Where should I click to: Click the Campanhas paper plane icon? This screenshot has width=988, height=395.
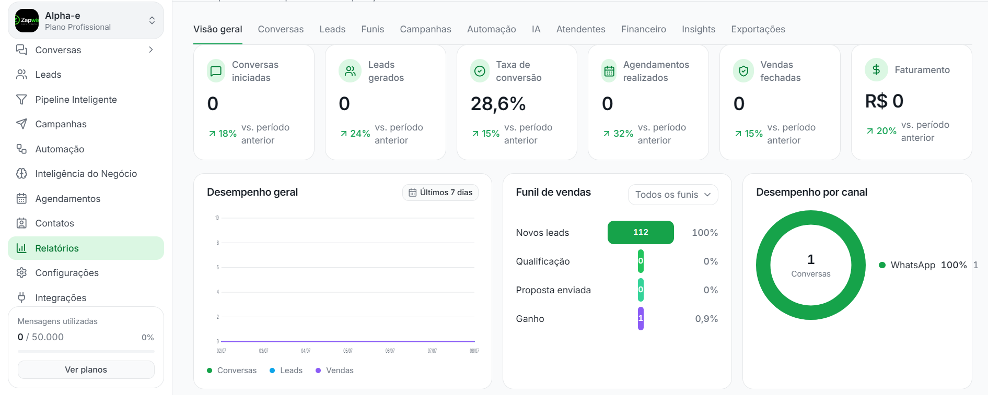pyautogui.click(x=21, y=124)
